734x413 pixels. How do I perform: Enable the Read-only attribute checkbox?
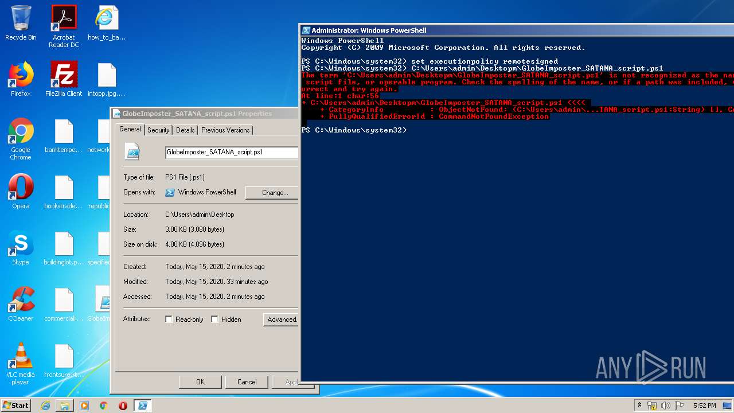(169, 320)
